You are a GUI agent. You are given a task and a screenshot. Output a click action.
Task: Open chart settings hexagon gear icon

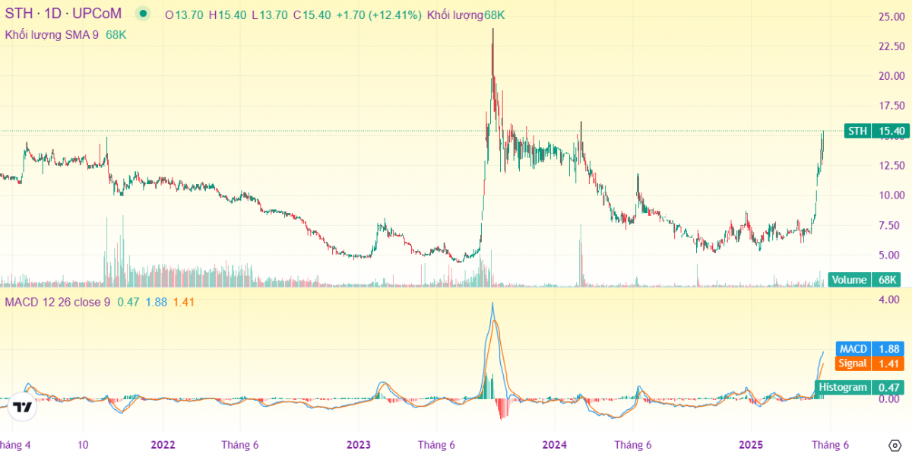click(x=894, y=445)
